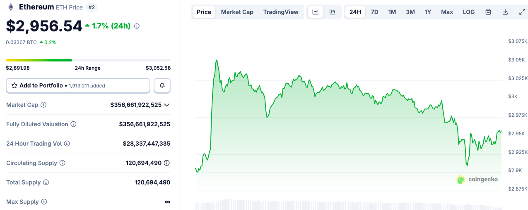Toggle LOG scale on chart
The image size is (528, 210).
[x=468, y=12]
